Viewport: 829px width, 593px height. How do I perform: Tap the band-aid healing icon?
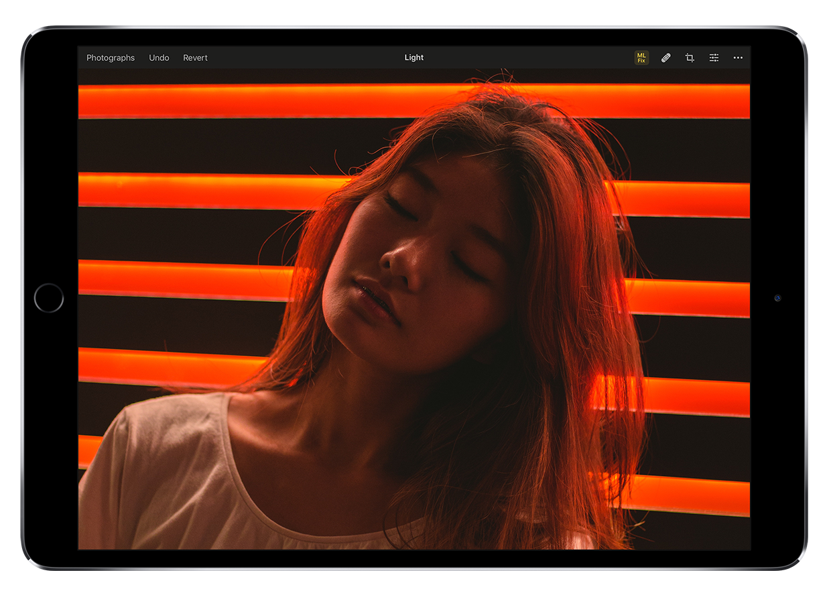click(x=665, y=58)
